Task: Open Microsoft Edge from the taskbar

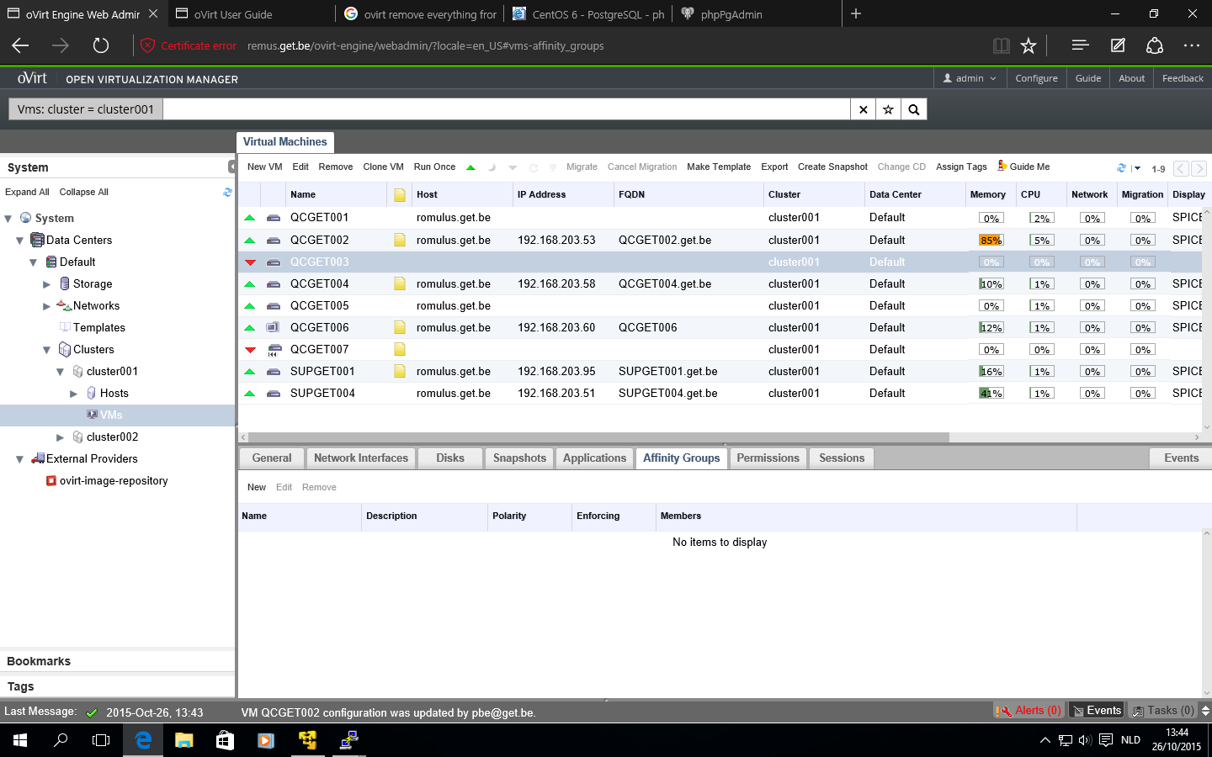Action: (143, 740)
